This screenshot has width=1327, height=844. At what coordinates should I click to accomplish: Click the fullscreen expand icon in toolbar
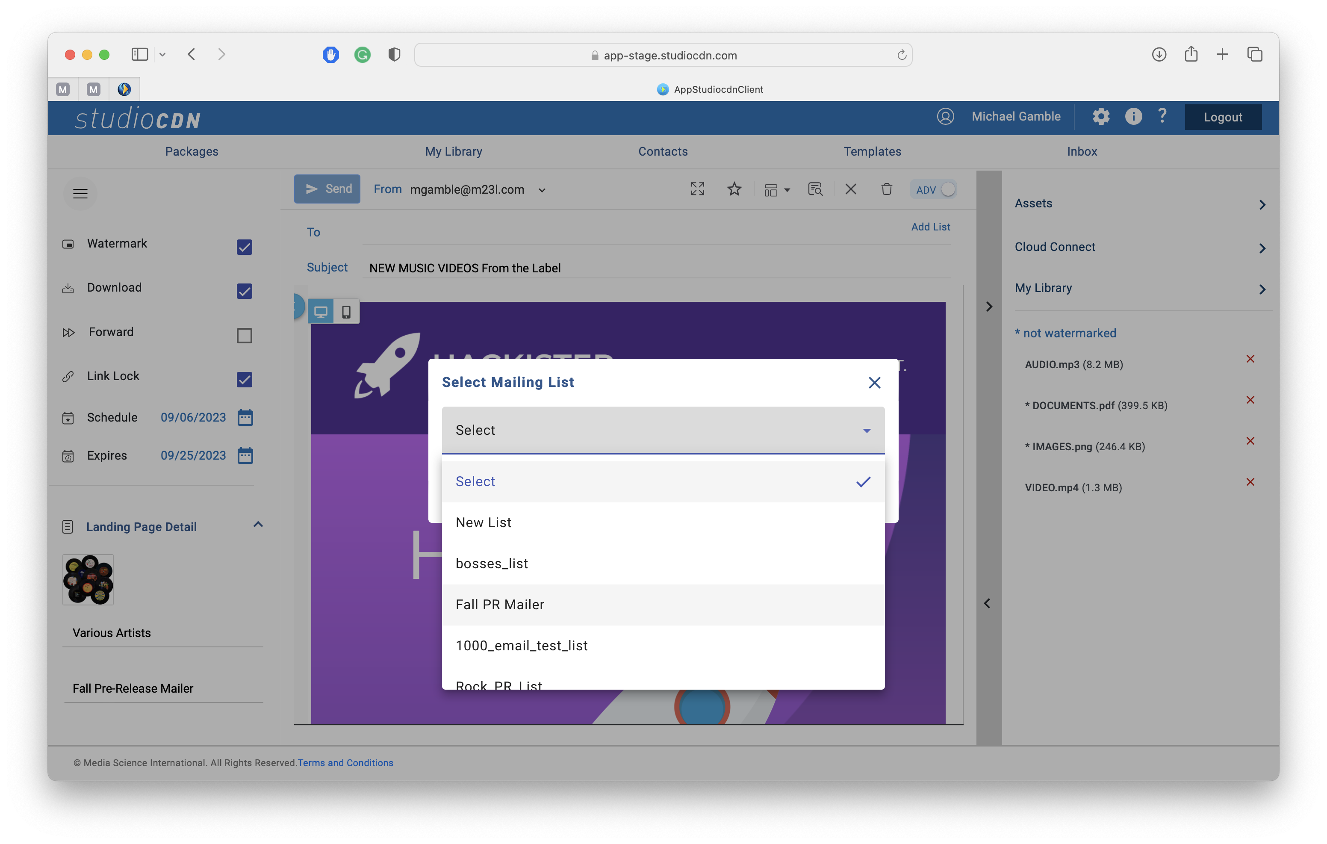click(697, 189)
